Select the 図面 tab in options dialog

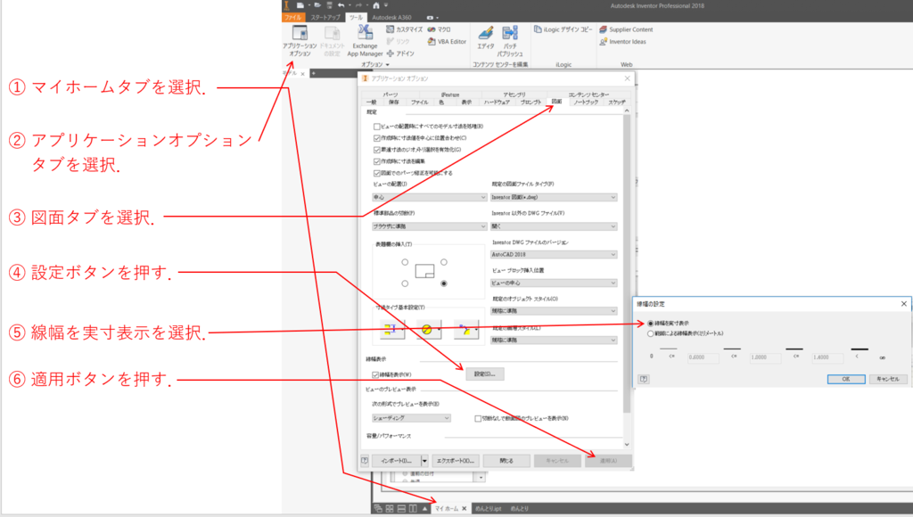(556, 102)
